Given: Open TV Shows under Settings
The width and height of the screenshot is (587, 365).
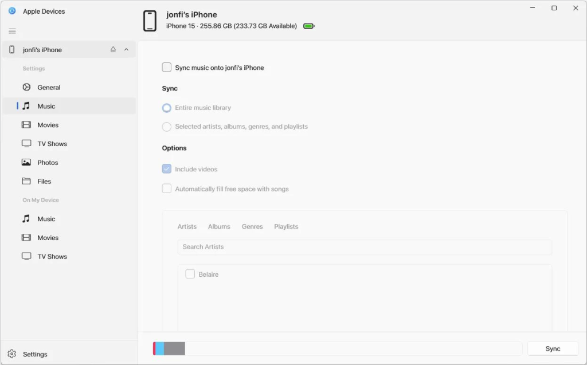Looking at the screenshot, I should click(x=69, y=144).
